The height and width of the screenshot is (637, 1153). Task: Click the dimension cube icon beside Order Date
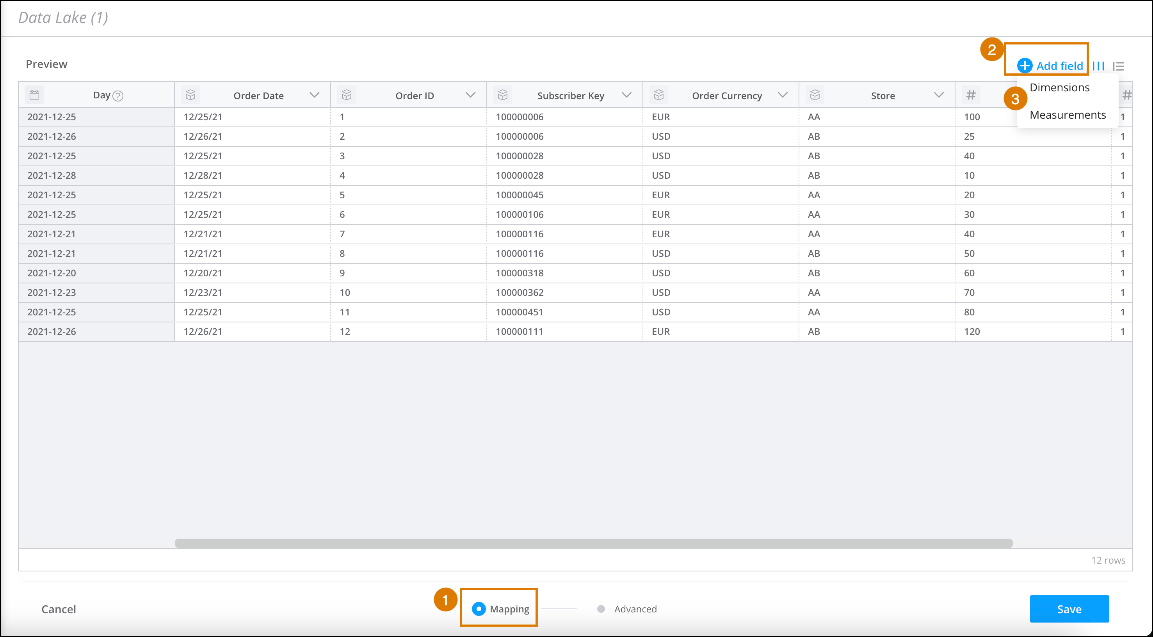point(191,95)
